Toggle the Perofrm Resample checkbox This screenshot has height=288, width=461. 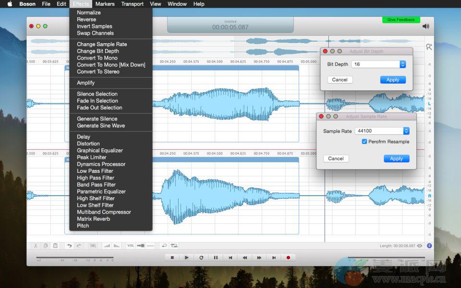[364, 142]
